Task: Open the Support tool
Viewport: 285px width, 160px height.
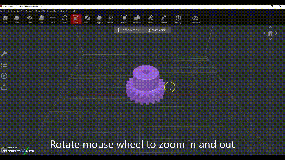Action: (x=99, y=19)
